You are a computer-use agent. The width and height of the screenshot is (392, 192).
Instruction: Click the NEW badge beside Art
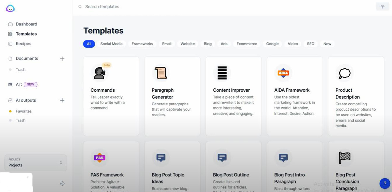coord(30,84)
